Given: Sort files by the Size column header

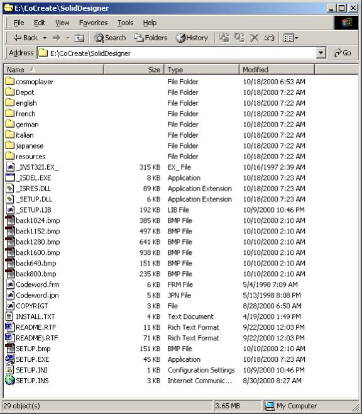Looking at the screenshot, I should pos(134,70).
